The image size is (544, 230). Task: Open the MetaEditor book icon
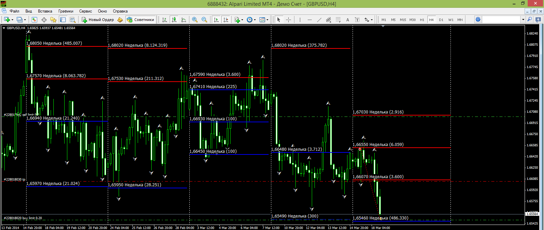120,20
